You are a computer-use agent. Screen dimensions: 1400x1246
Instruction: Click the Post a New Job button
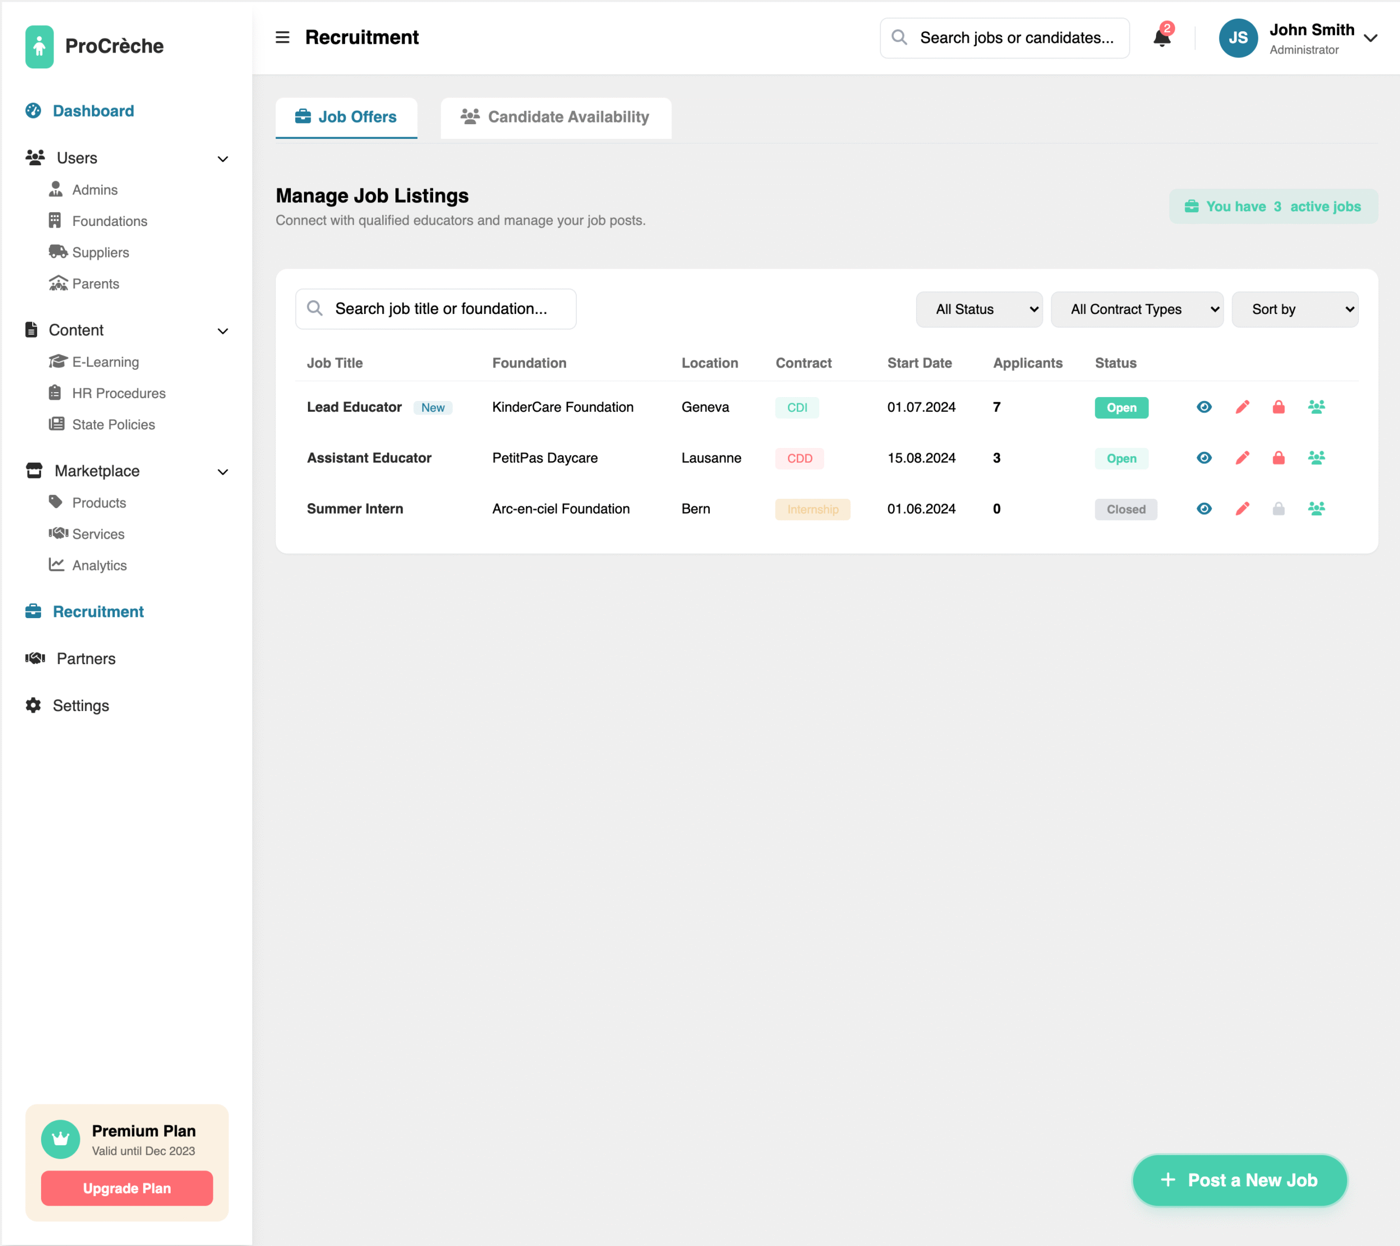pos(1239,1180)
